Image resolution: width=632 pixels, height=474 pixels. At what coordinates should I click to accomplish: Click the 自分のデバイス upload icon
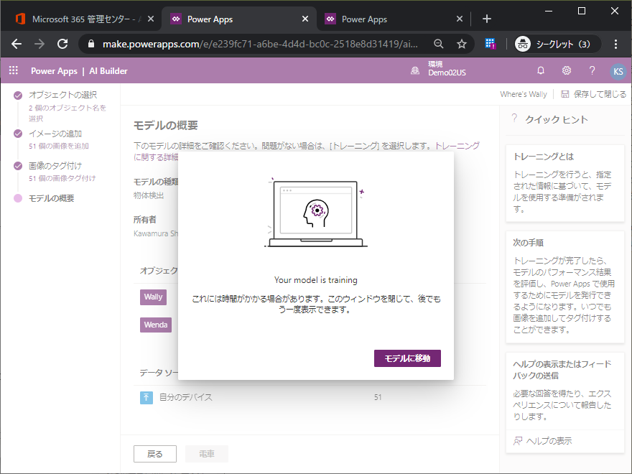(147, 397)
